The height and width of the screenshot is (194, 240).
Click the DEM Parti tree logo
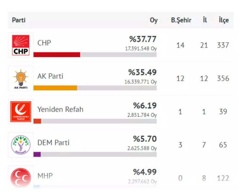coord(21,145)
